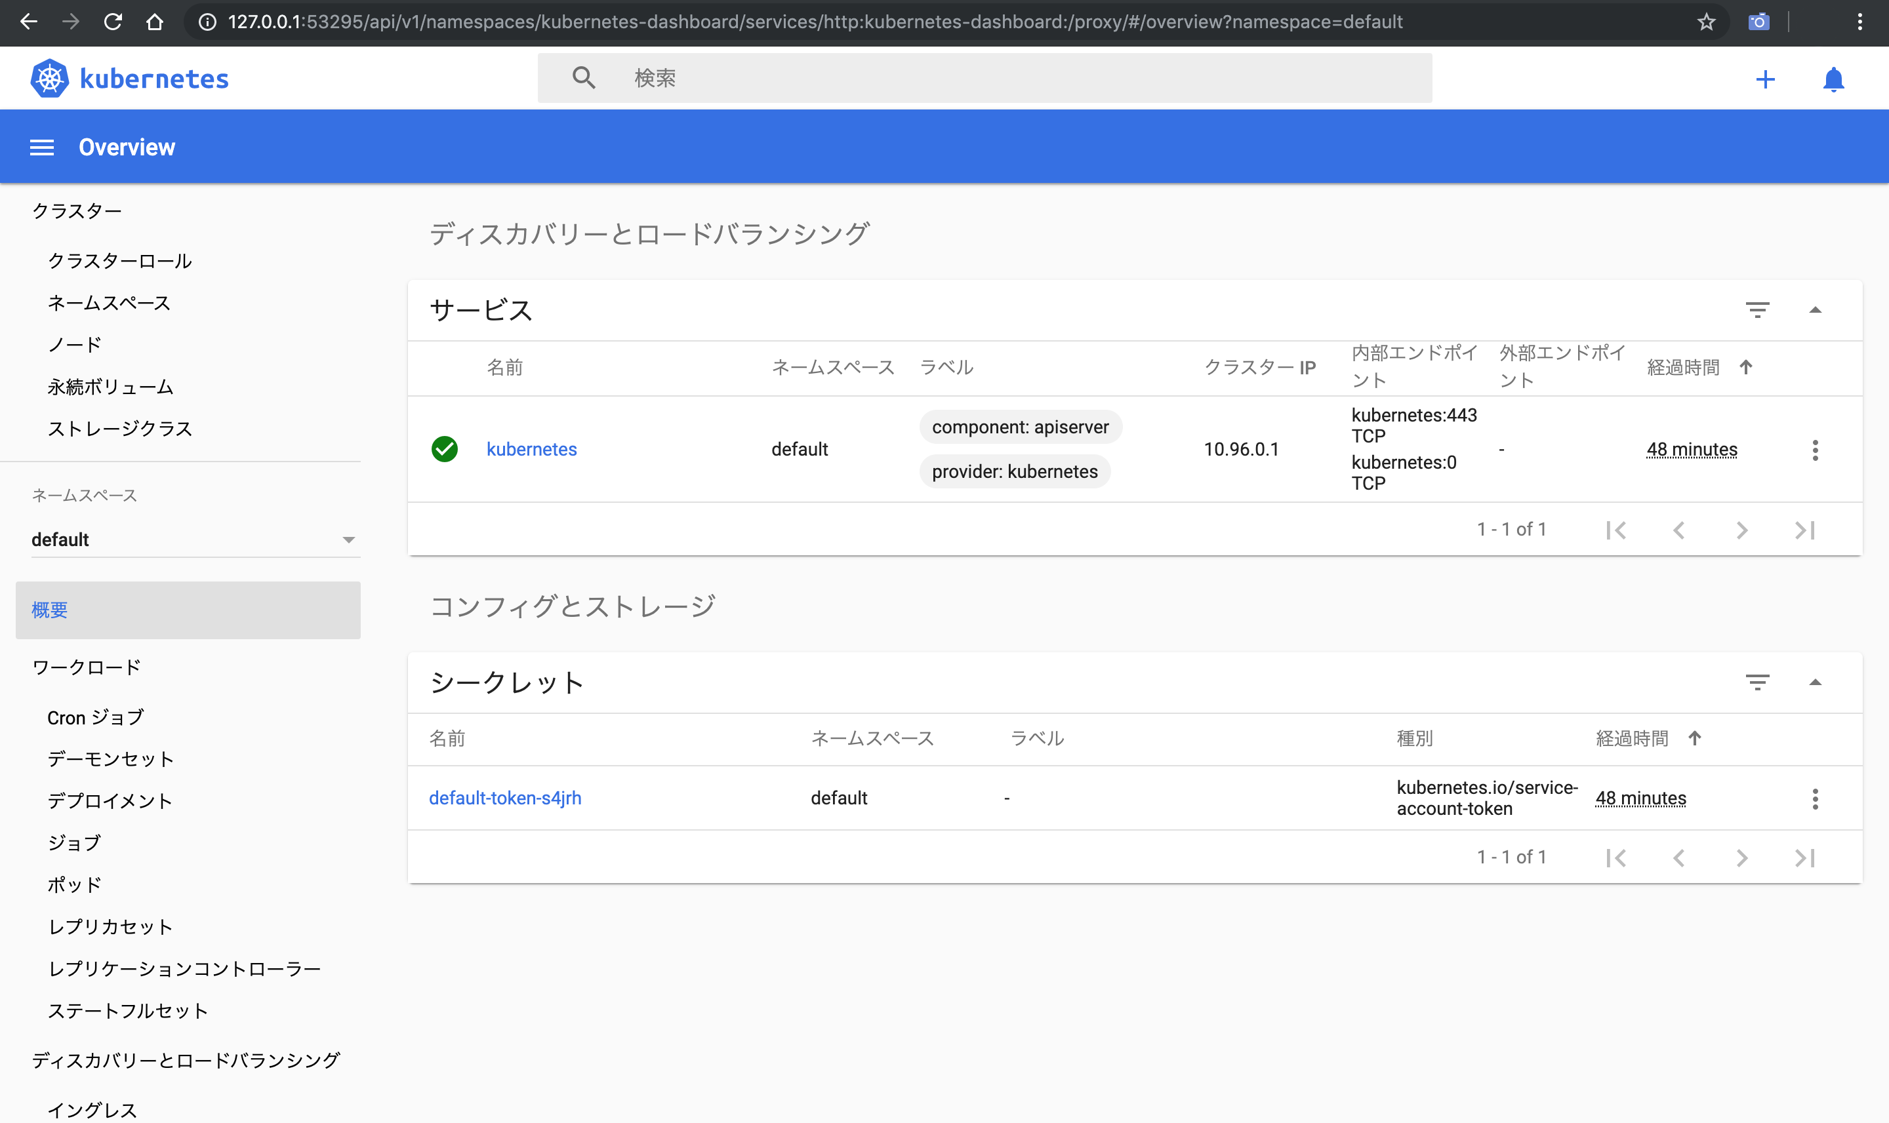
Task: Select ストレージクラス in sidebar
Action: [x=119, y=429]
